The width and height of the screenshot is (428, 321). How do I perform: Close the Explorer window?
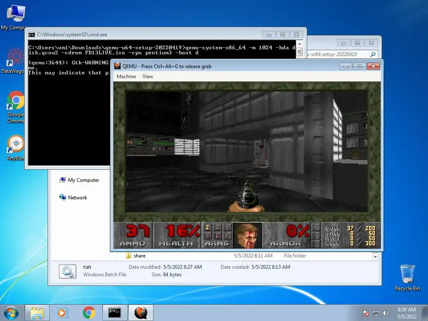pyautogui.click(x=371, y=43)
